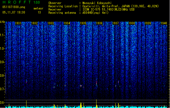This screenshot has width=170, height=108.
Task: Select antenna text A504HB(yagi 4el)
Action: point(95,13)
